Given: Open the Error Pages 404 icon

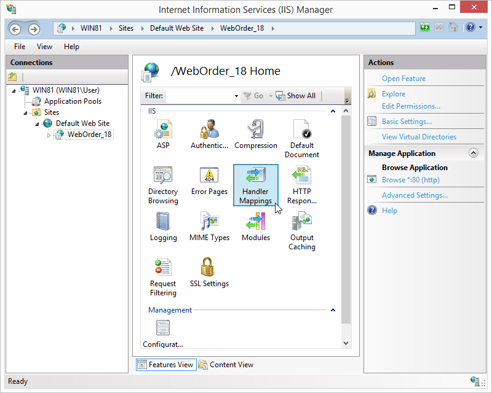Looking at the screenshot, I should [209, 174].
